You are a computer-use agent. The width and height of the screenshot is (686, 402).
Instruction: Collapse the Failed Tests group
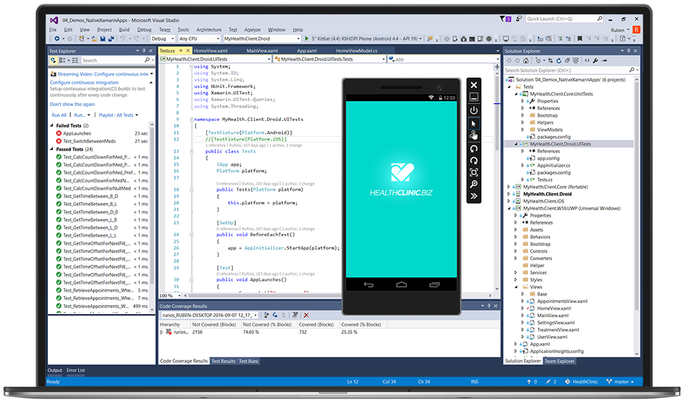pyautogui.click(x=52, y=126)
